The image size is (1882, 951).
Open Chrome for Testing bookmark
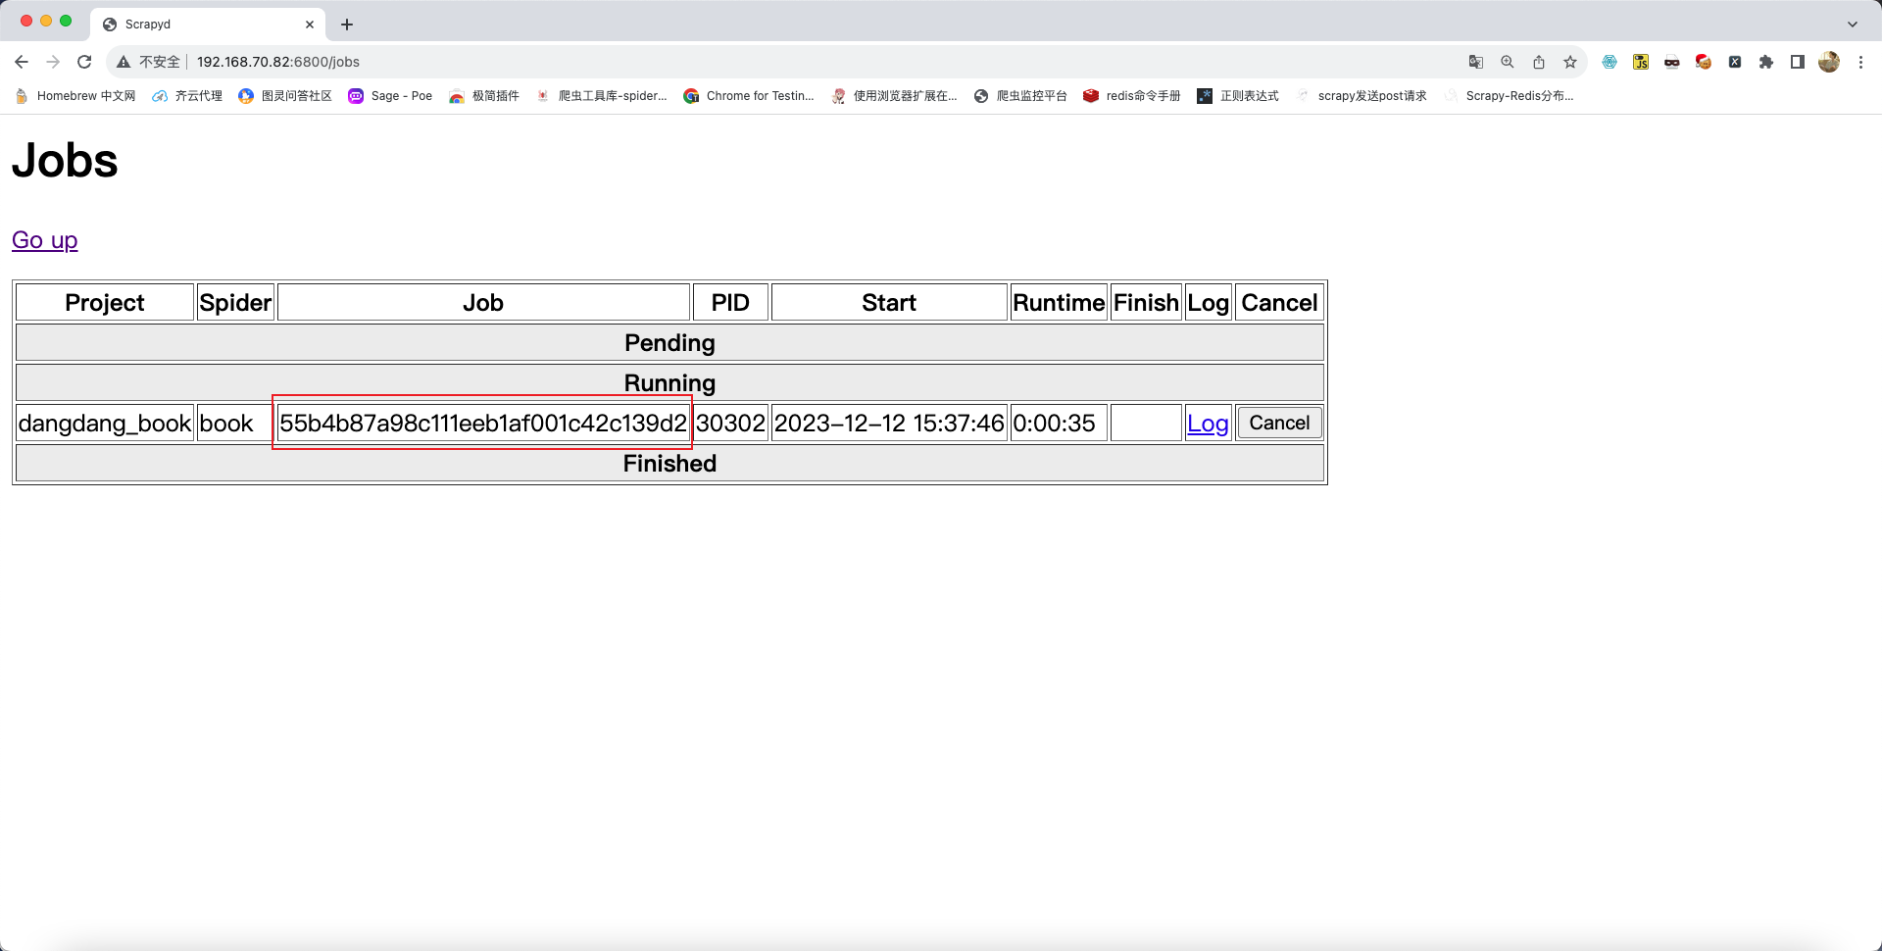[x=749, y=96]
